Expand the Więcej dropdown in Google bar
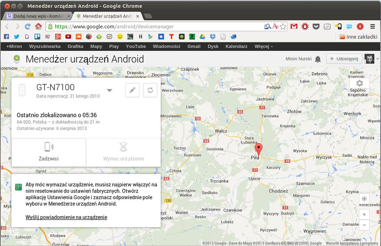 click(264, 46)
